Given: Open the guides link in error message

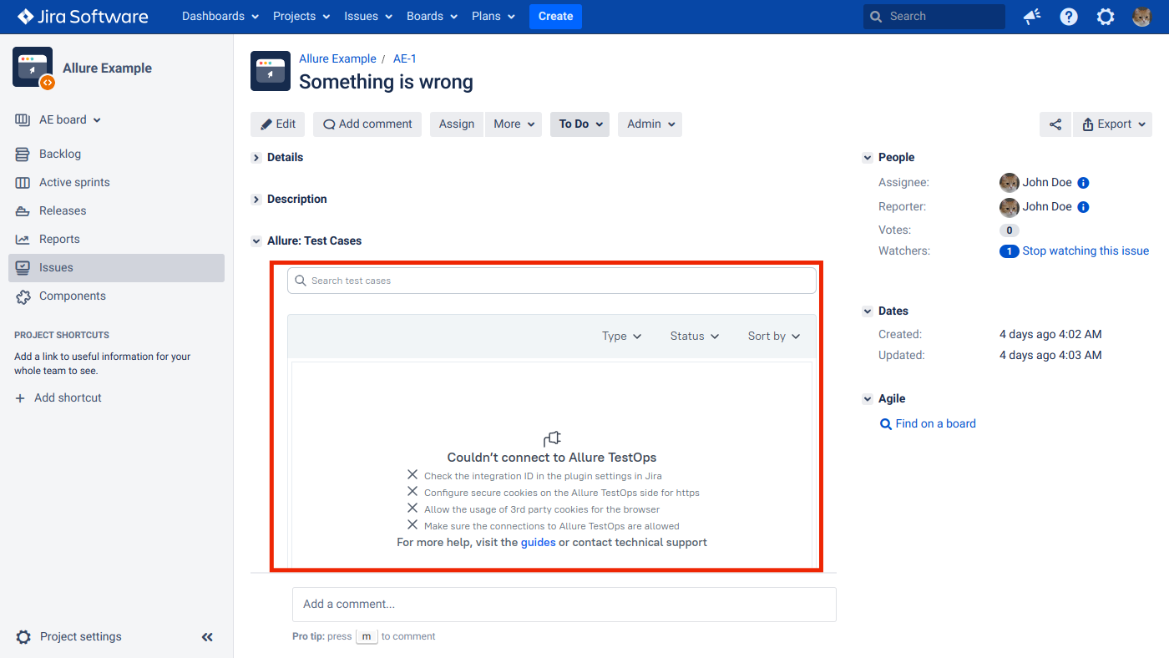Looking at the screenshot, I should pyautogui.click(x=538, y=542).
